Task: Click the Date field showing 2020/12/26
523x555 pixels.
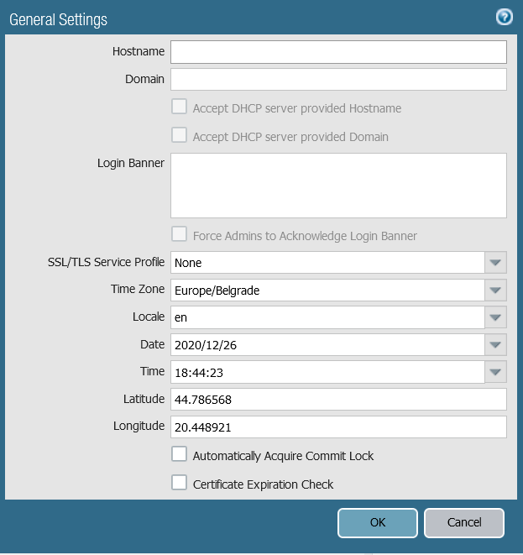Action: pyautogui.click(x=327, y=344)
